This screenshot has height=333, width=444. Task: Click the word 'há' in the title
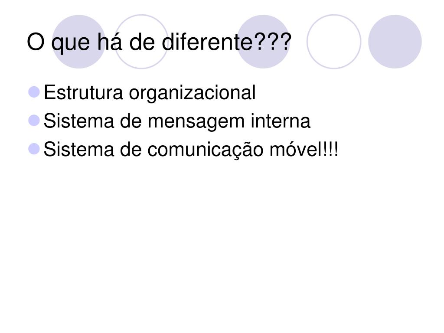(110, 42)
